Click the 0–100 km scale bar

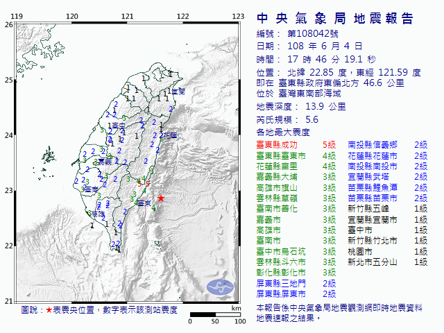215,316
